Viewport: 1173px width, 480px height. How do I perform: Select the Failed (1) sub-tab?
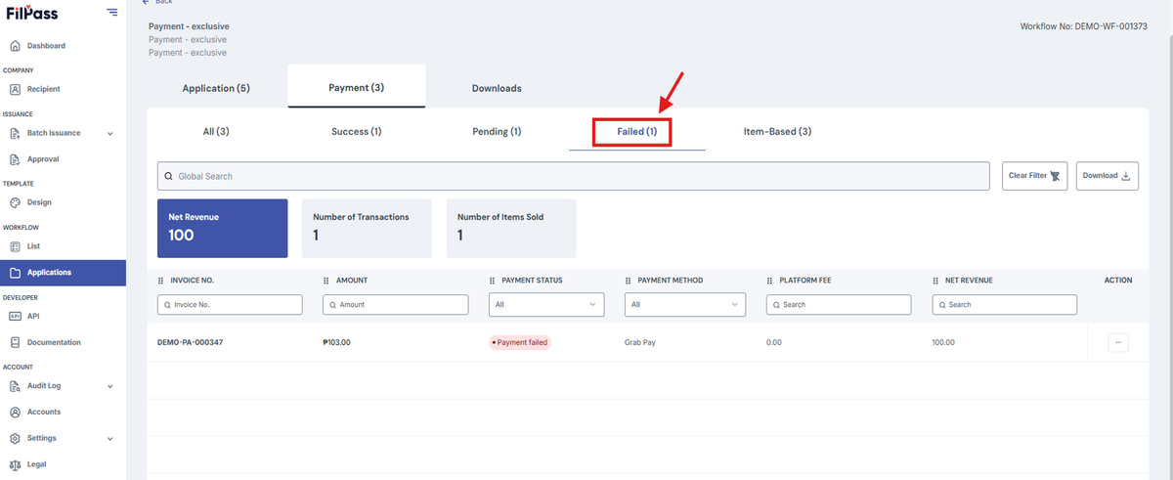[x=636, y=131]
